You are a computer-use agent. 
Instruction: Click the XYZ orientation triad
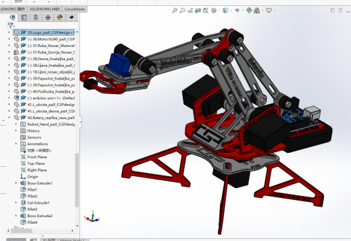[92, 217]
